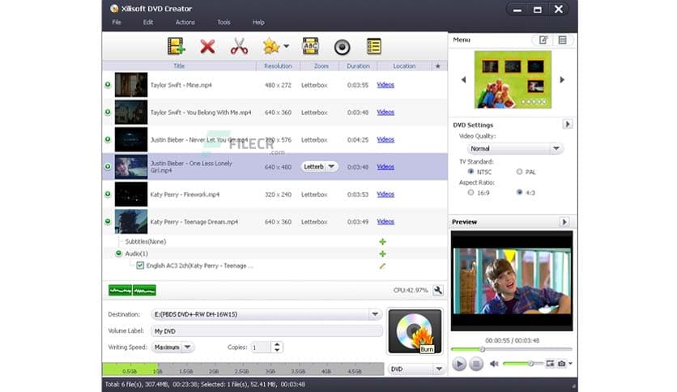Open the effects star dropdown arrow
The image size is (677, 392).
tap(286, 46)
